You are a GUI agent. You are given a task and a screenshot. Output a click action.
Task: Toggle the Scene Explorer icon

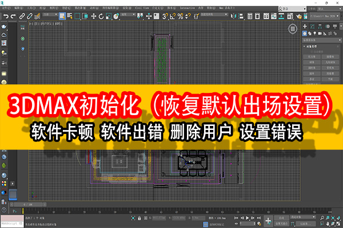click(250, 16)
